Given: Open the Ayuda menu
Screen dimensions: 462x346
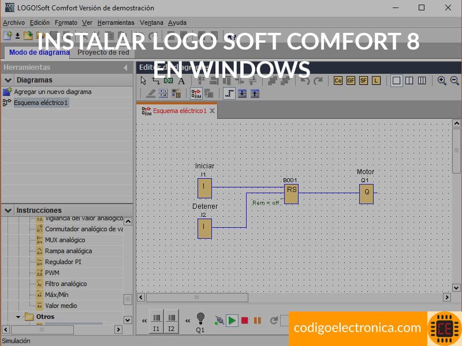Looking at the screenshot, I should click(177, 22).
